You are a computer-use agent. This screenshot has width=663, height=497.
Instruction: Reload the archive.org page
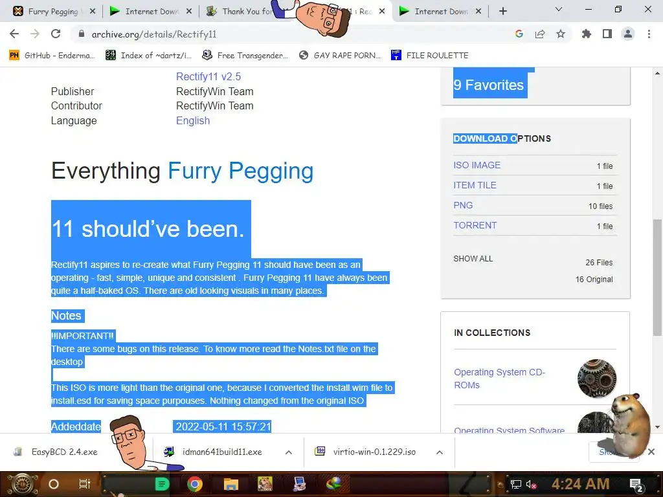point(56,34)
